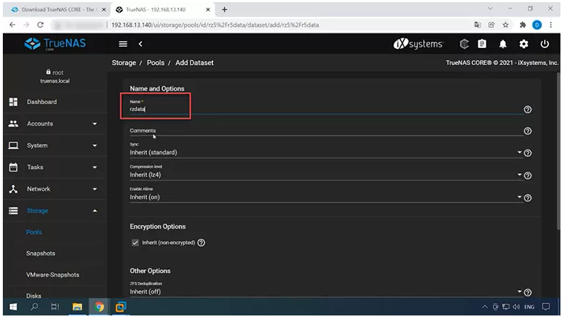Click the ENG language indicator

coord(529,307)
